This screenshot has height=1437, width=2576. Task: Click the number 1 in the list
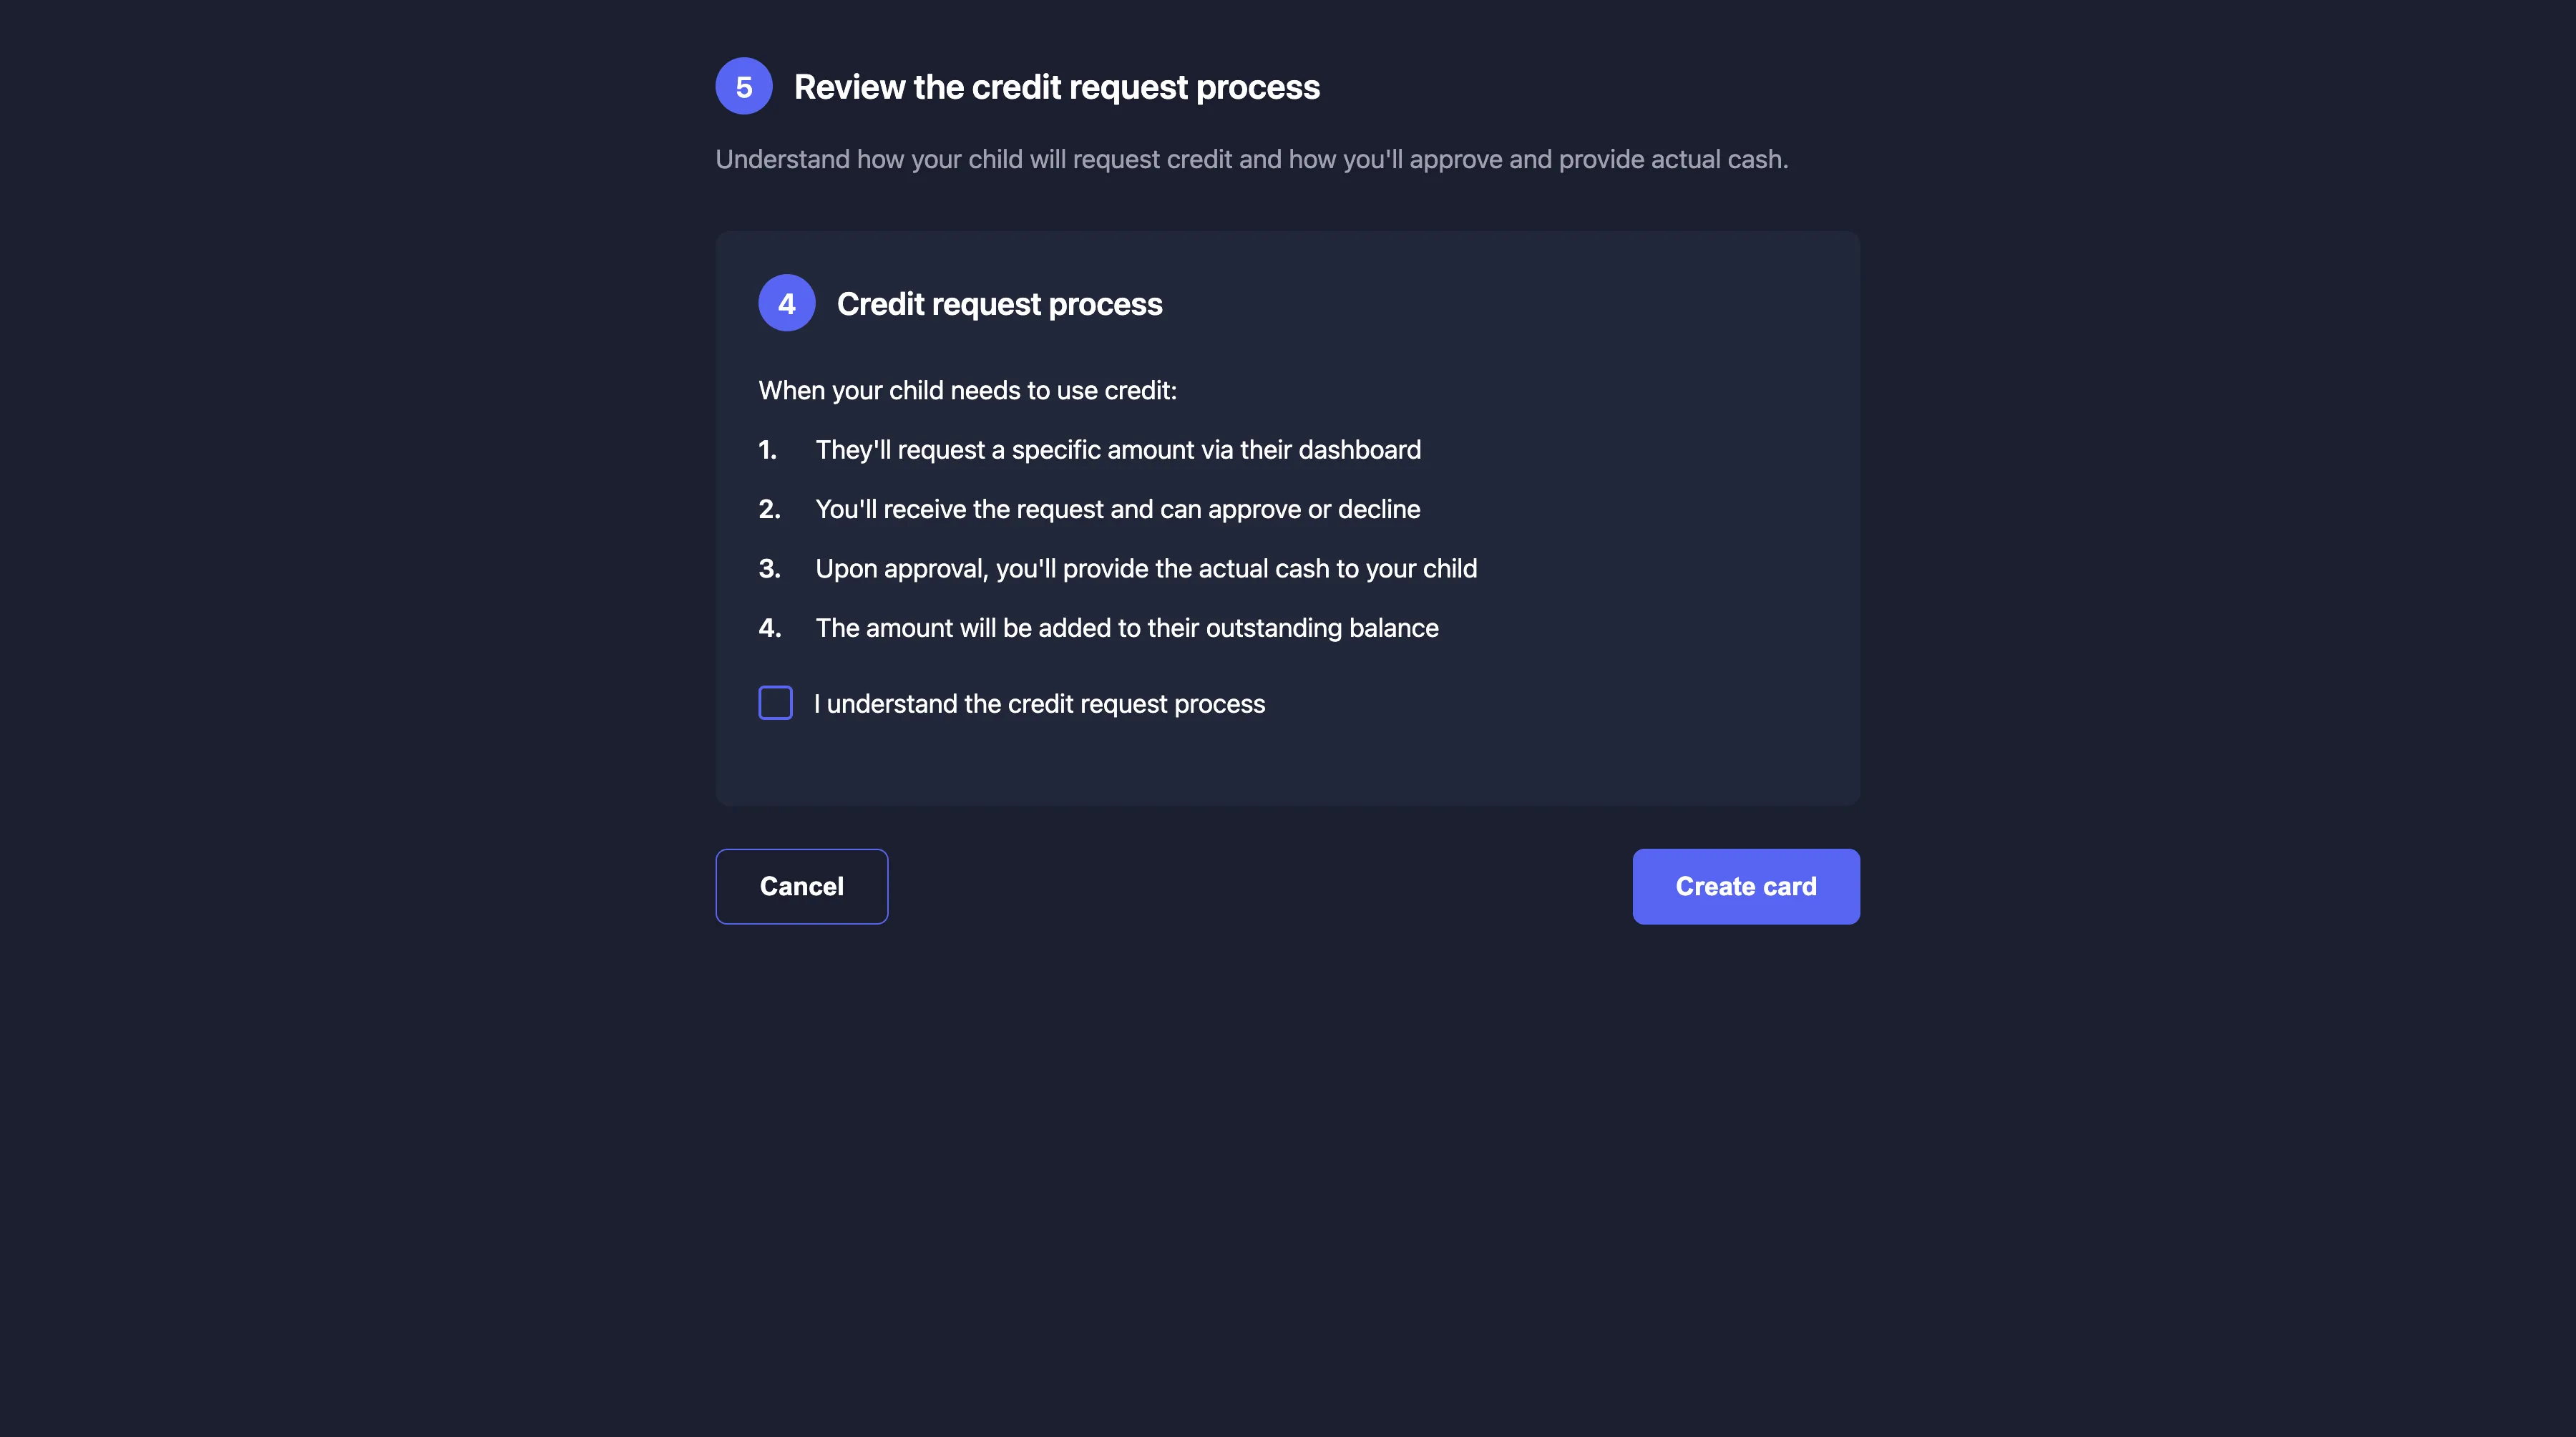[x=768, y=450]
